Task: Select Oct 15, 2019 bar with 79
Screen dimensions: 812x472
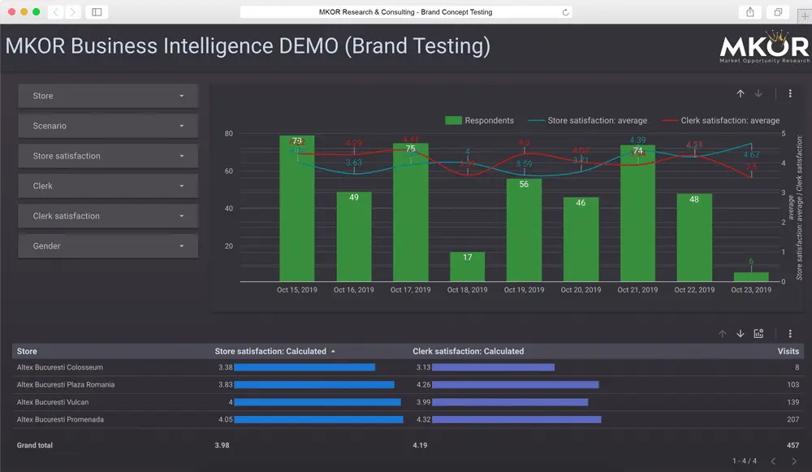Action: pos(296,208)
